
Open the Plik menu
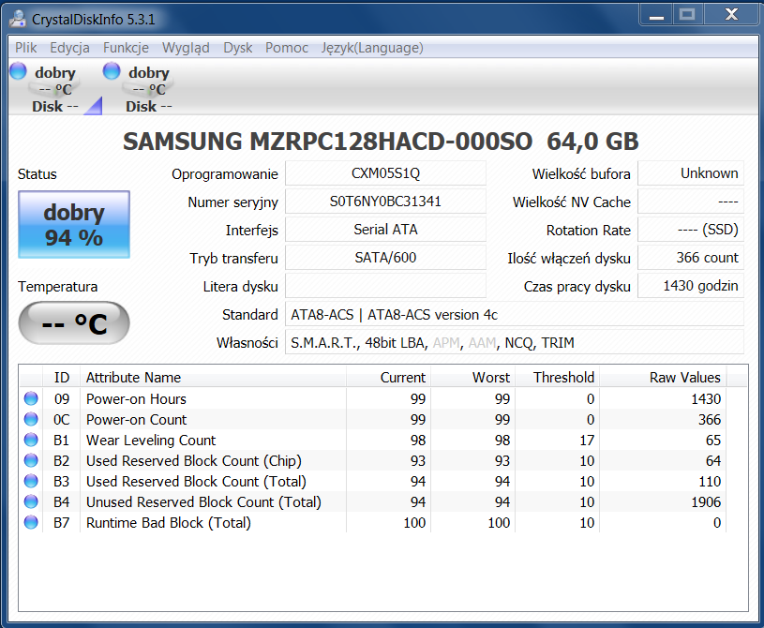point(26,48)
